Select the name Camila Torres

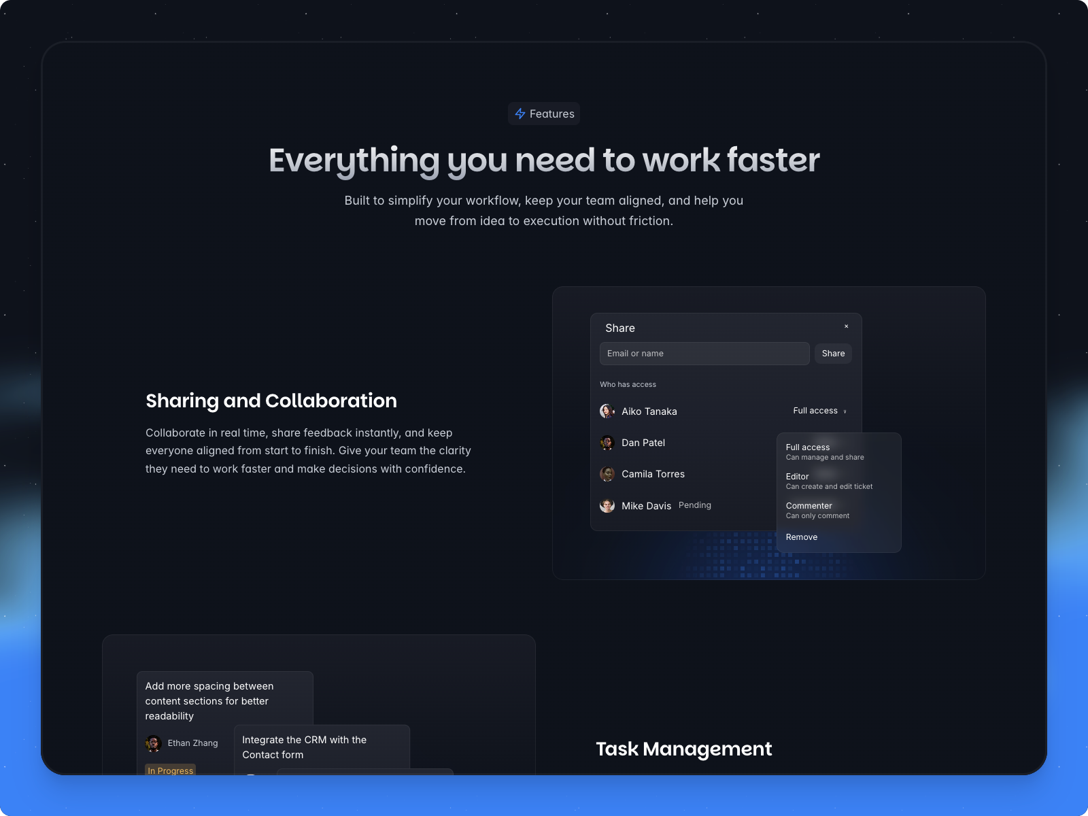pyautogui.click(x=653, y=474)
